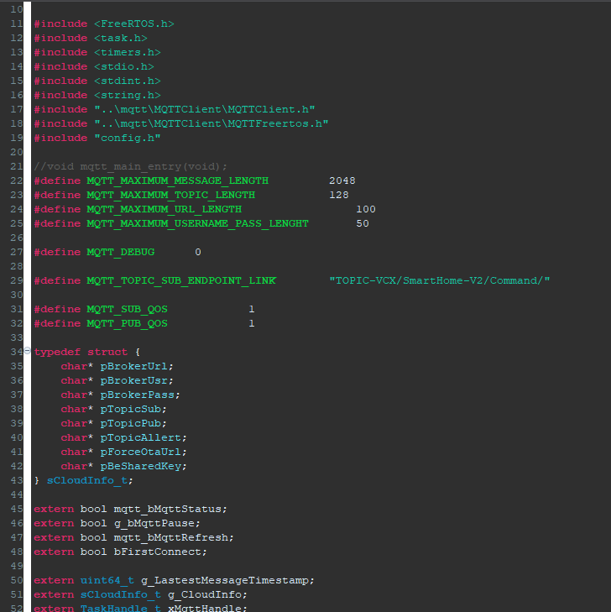Click the value 2048 in the code
This screenshot has height=612, width=611.
click(x=342, y=180)
